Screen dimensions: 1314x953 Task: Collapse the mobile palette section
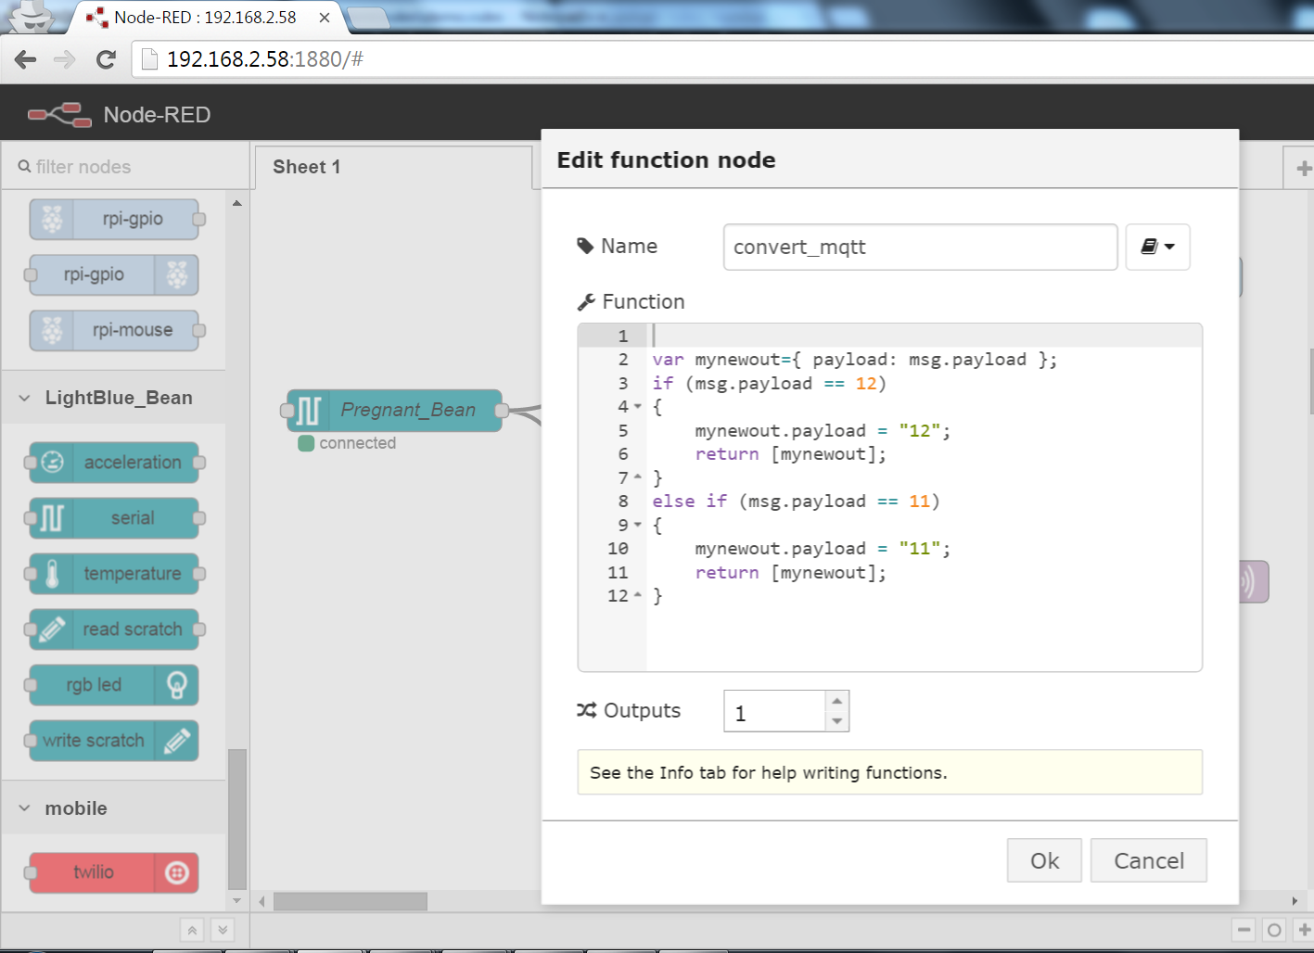[x=23, y=807]
